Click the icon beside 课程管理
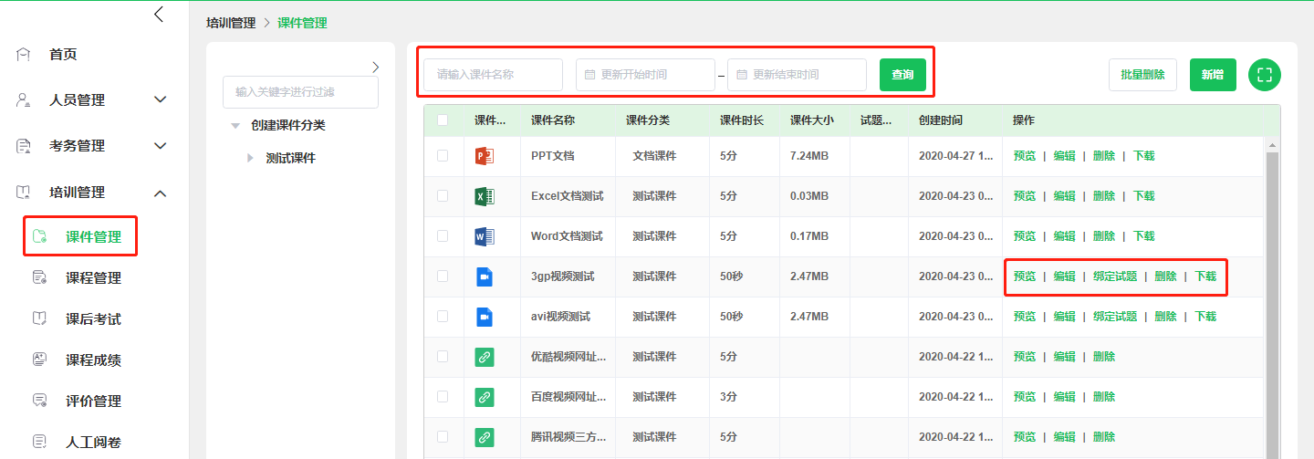1314x459 pixels. pyautogui.click(x=39, y=277)
